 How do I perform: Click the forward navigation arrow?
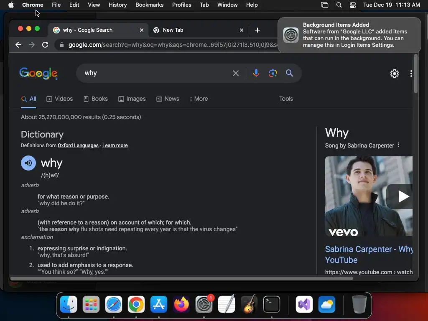(x=32, y=45)
